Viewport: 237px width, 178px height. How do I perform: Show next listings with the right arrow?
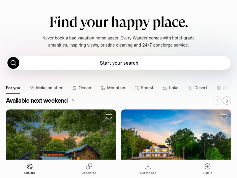click(x=227, y=101)
